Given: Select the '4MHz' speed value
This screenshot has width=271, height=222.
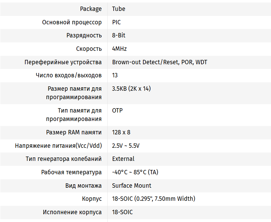Looking at the screenshot, I should pyautogui.click(x=119, y=49).
